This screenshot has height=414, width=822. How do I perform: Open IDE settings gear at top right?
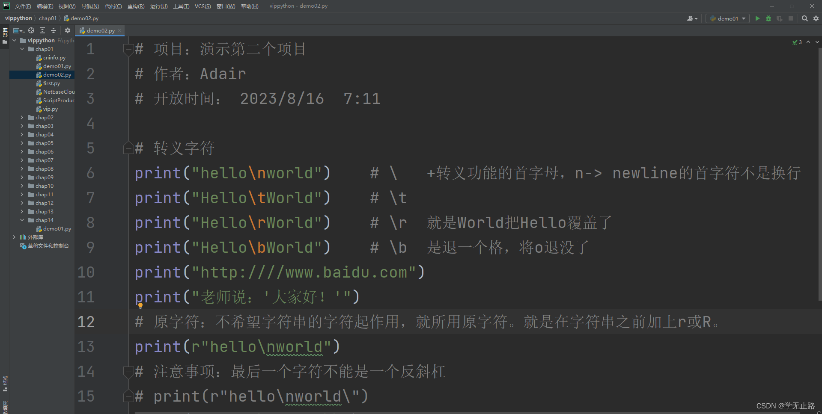[x=816, y=18]
